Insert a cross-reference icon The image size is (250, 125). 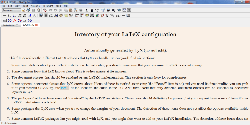click(x=56, y=15)
